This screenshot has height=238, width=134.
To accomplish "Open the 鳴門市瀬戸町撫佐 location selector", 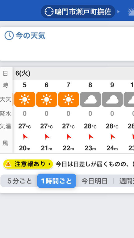I will pos(78,12).
